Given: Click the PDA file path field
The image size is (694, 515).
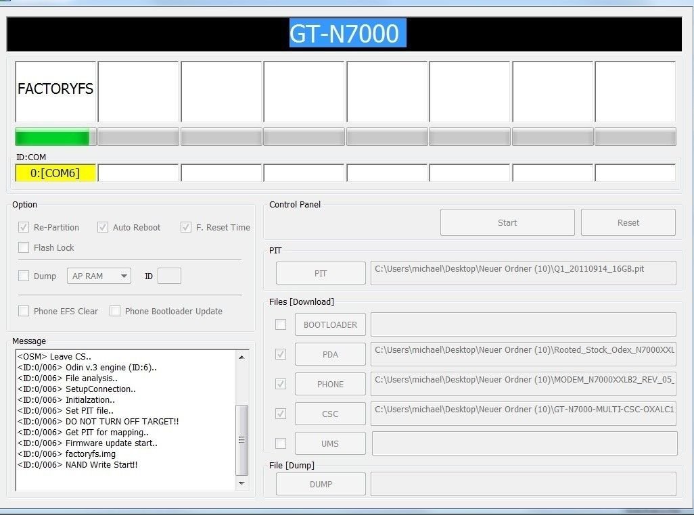Looking at the screenshot, I should point(523,354).
